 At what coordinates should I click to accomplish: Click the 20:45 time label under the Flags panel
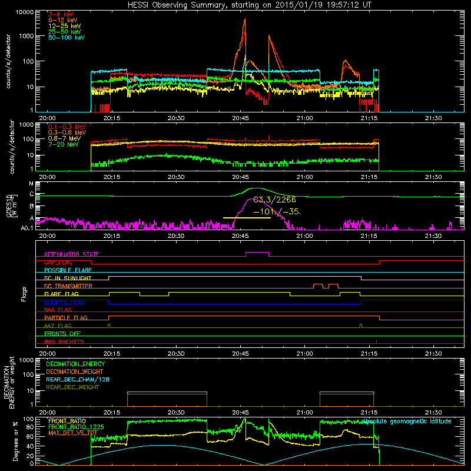[240, 354]
